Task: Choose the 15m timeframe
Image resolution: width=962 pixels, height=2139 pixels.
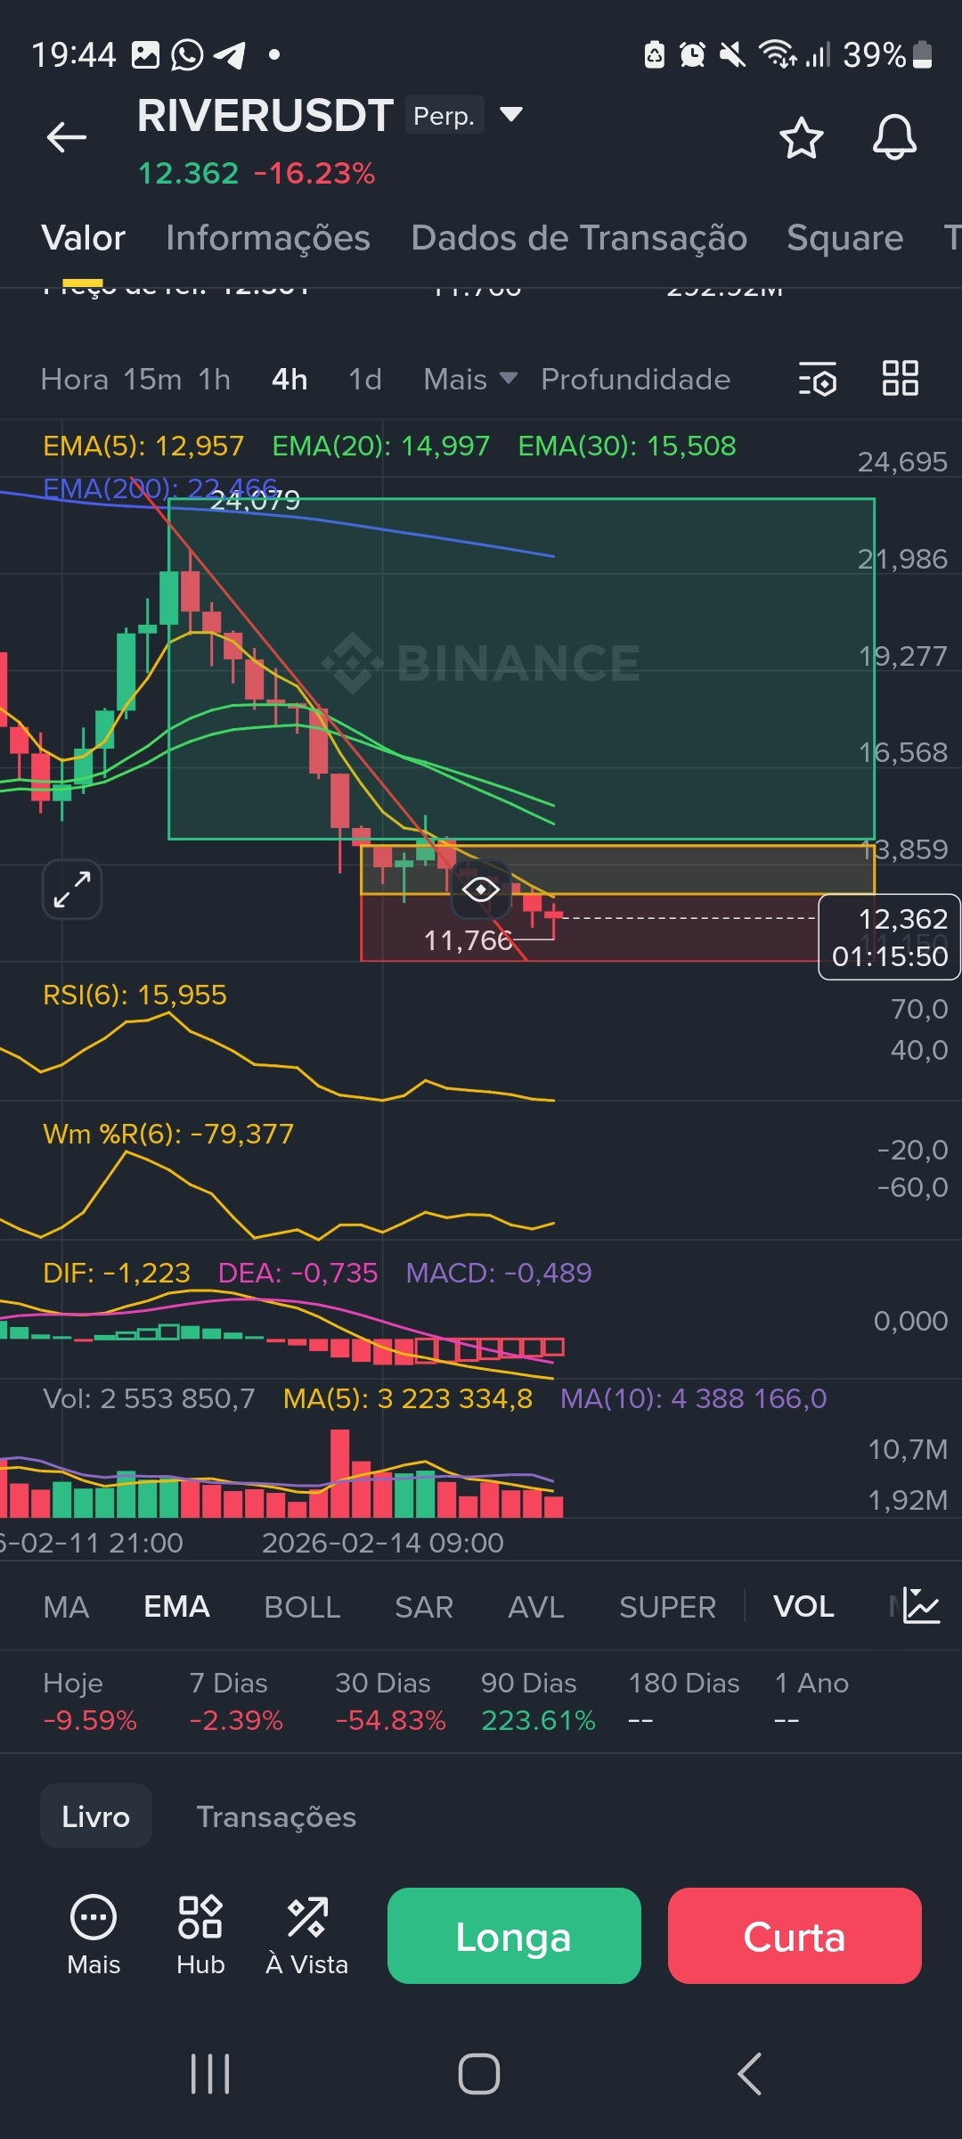Action: point(152,380)
